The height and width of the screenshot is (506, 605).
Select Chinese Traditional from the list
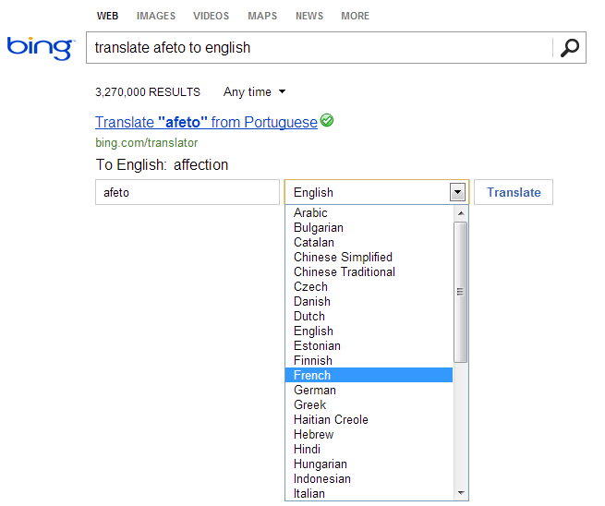(x=369, y=271)
